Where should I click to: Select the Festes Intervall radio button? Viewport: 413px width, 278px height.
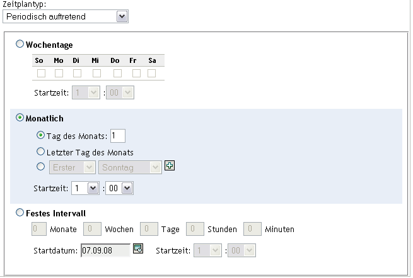pos(20,213)
